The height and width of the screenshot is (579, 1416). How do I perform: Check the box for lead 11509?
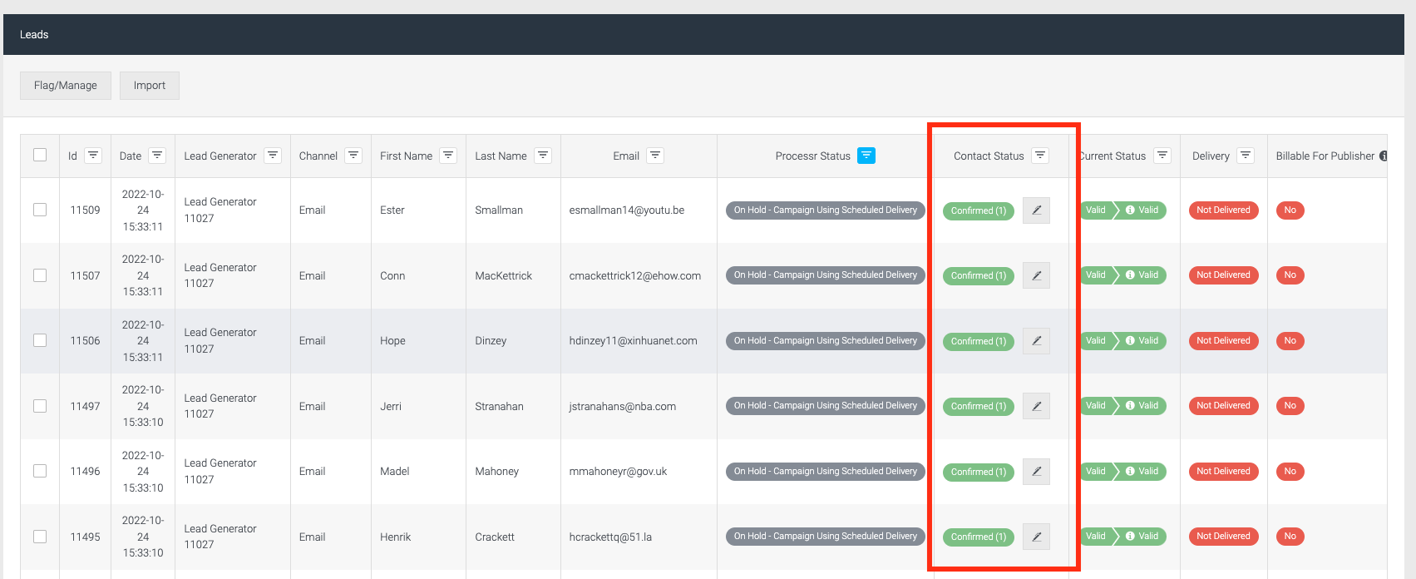pyautogui.click(x=40, y=210)
